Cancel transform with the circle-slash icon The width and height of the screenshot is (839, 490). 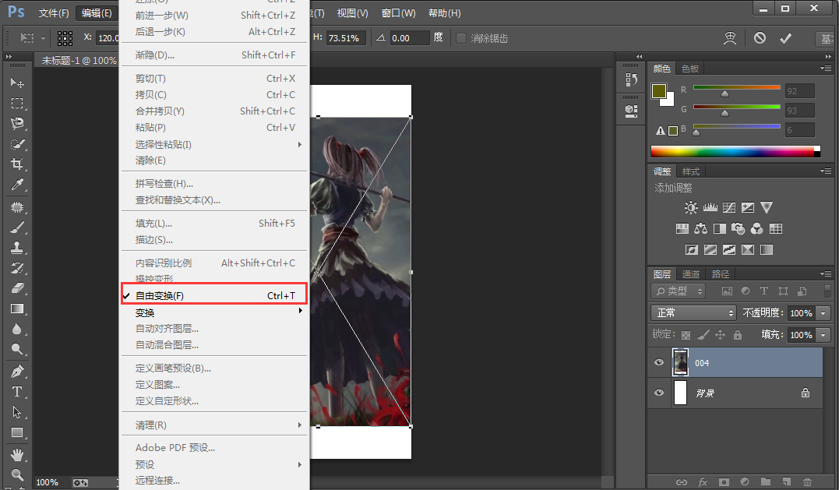click(760, 38)
